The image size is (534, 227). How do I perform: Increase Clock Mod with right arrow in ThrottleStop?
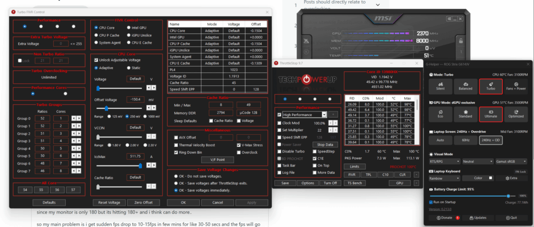(336, 123)
